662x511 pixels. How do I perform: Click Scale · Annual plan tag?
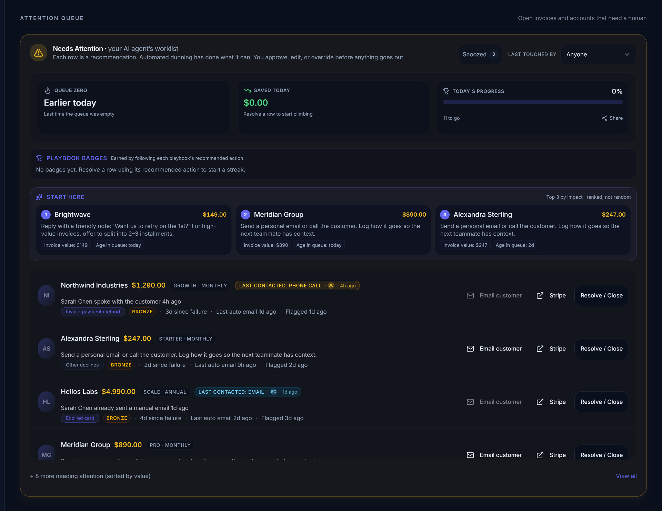point(165,392)
